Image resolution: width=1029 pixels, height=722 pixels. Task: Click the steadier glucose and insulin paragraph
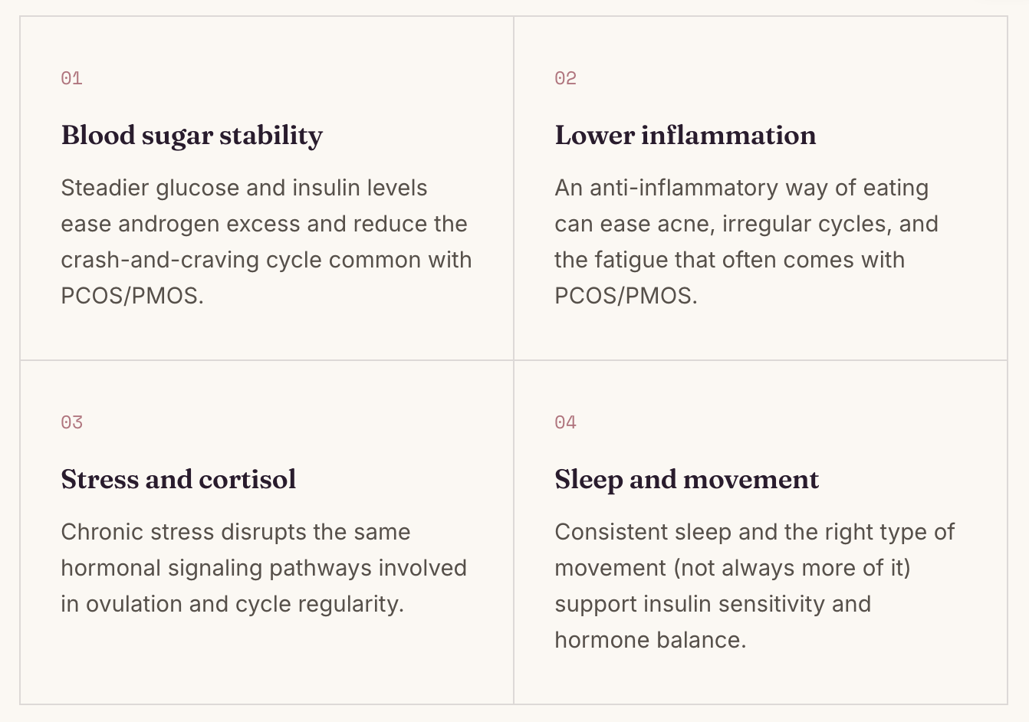click(266, 241)
